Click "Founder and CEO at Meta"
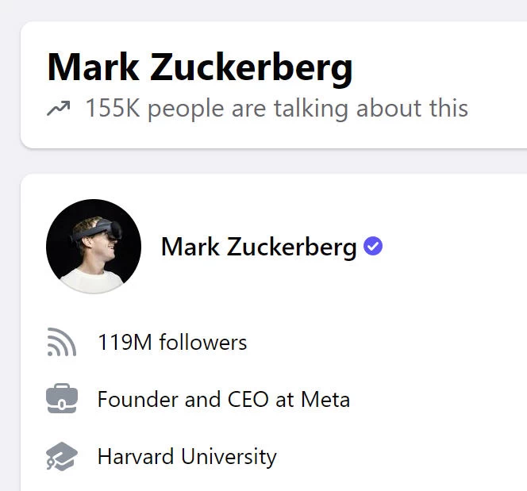The image size is (527, 491). pos(223,399)
